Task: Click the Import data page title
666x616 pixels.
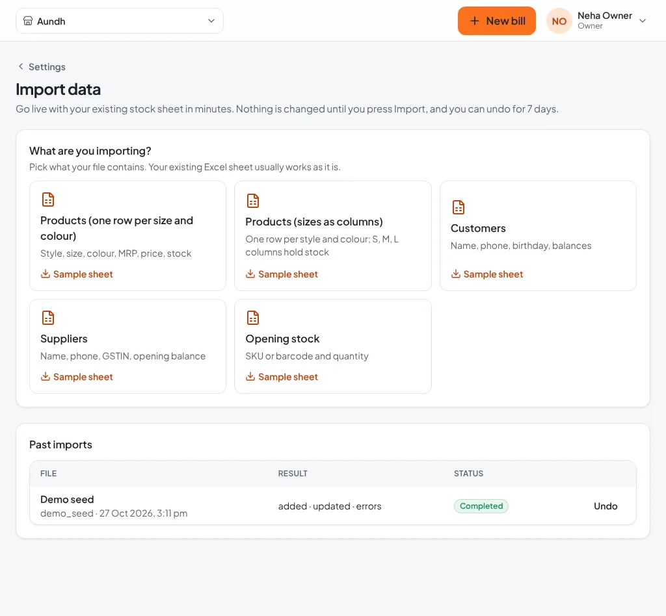Action: (x=58, y=90)
